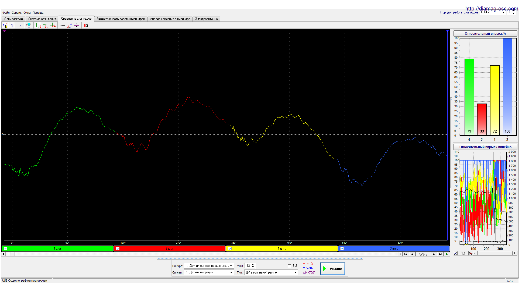
Task: Reset linear chart zoom to 1:1
Action: 463,253
